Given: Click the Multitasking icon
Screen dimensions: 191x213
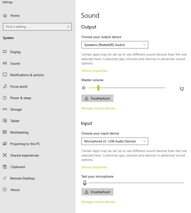Looking at the screenshot, I should 5,132.
